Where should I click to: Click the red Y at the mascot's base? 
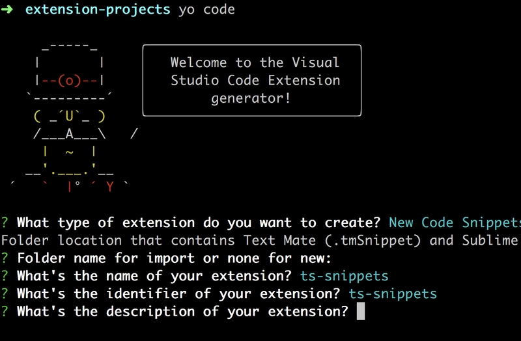click(110, 187)
